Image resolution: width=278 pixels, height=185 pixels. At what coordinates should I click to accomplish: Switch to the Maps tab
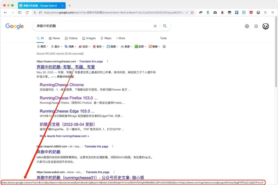click(x=106, y=38)
